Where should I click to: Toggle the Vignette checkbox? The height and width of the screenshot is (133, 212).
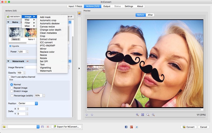pyautogui.click(x=10, y=46)
